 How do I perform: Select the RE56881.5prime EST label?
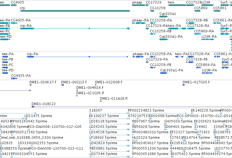103,148
